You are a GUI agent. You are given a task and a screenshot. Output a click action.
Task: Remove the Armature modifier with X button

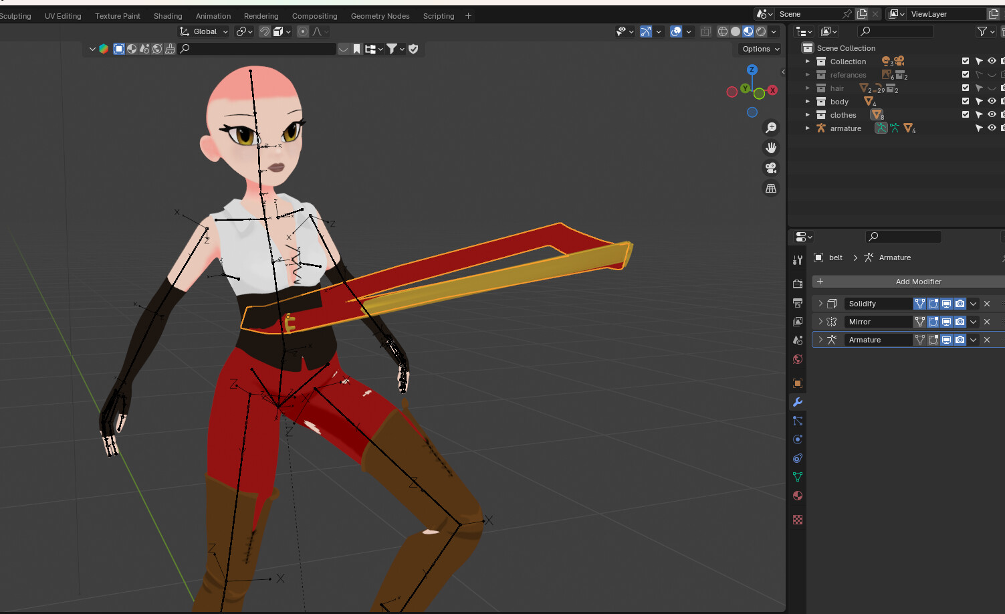(x=987, y=340)
